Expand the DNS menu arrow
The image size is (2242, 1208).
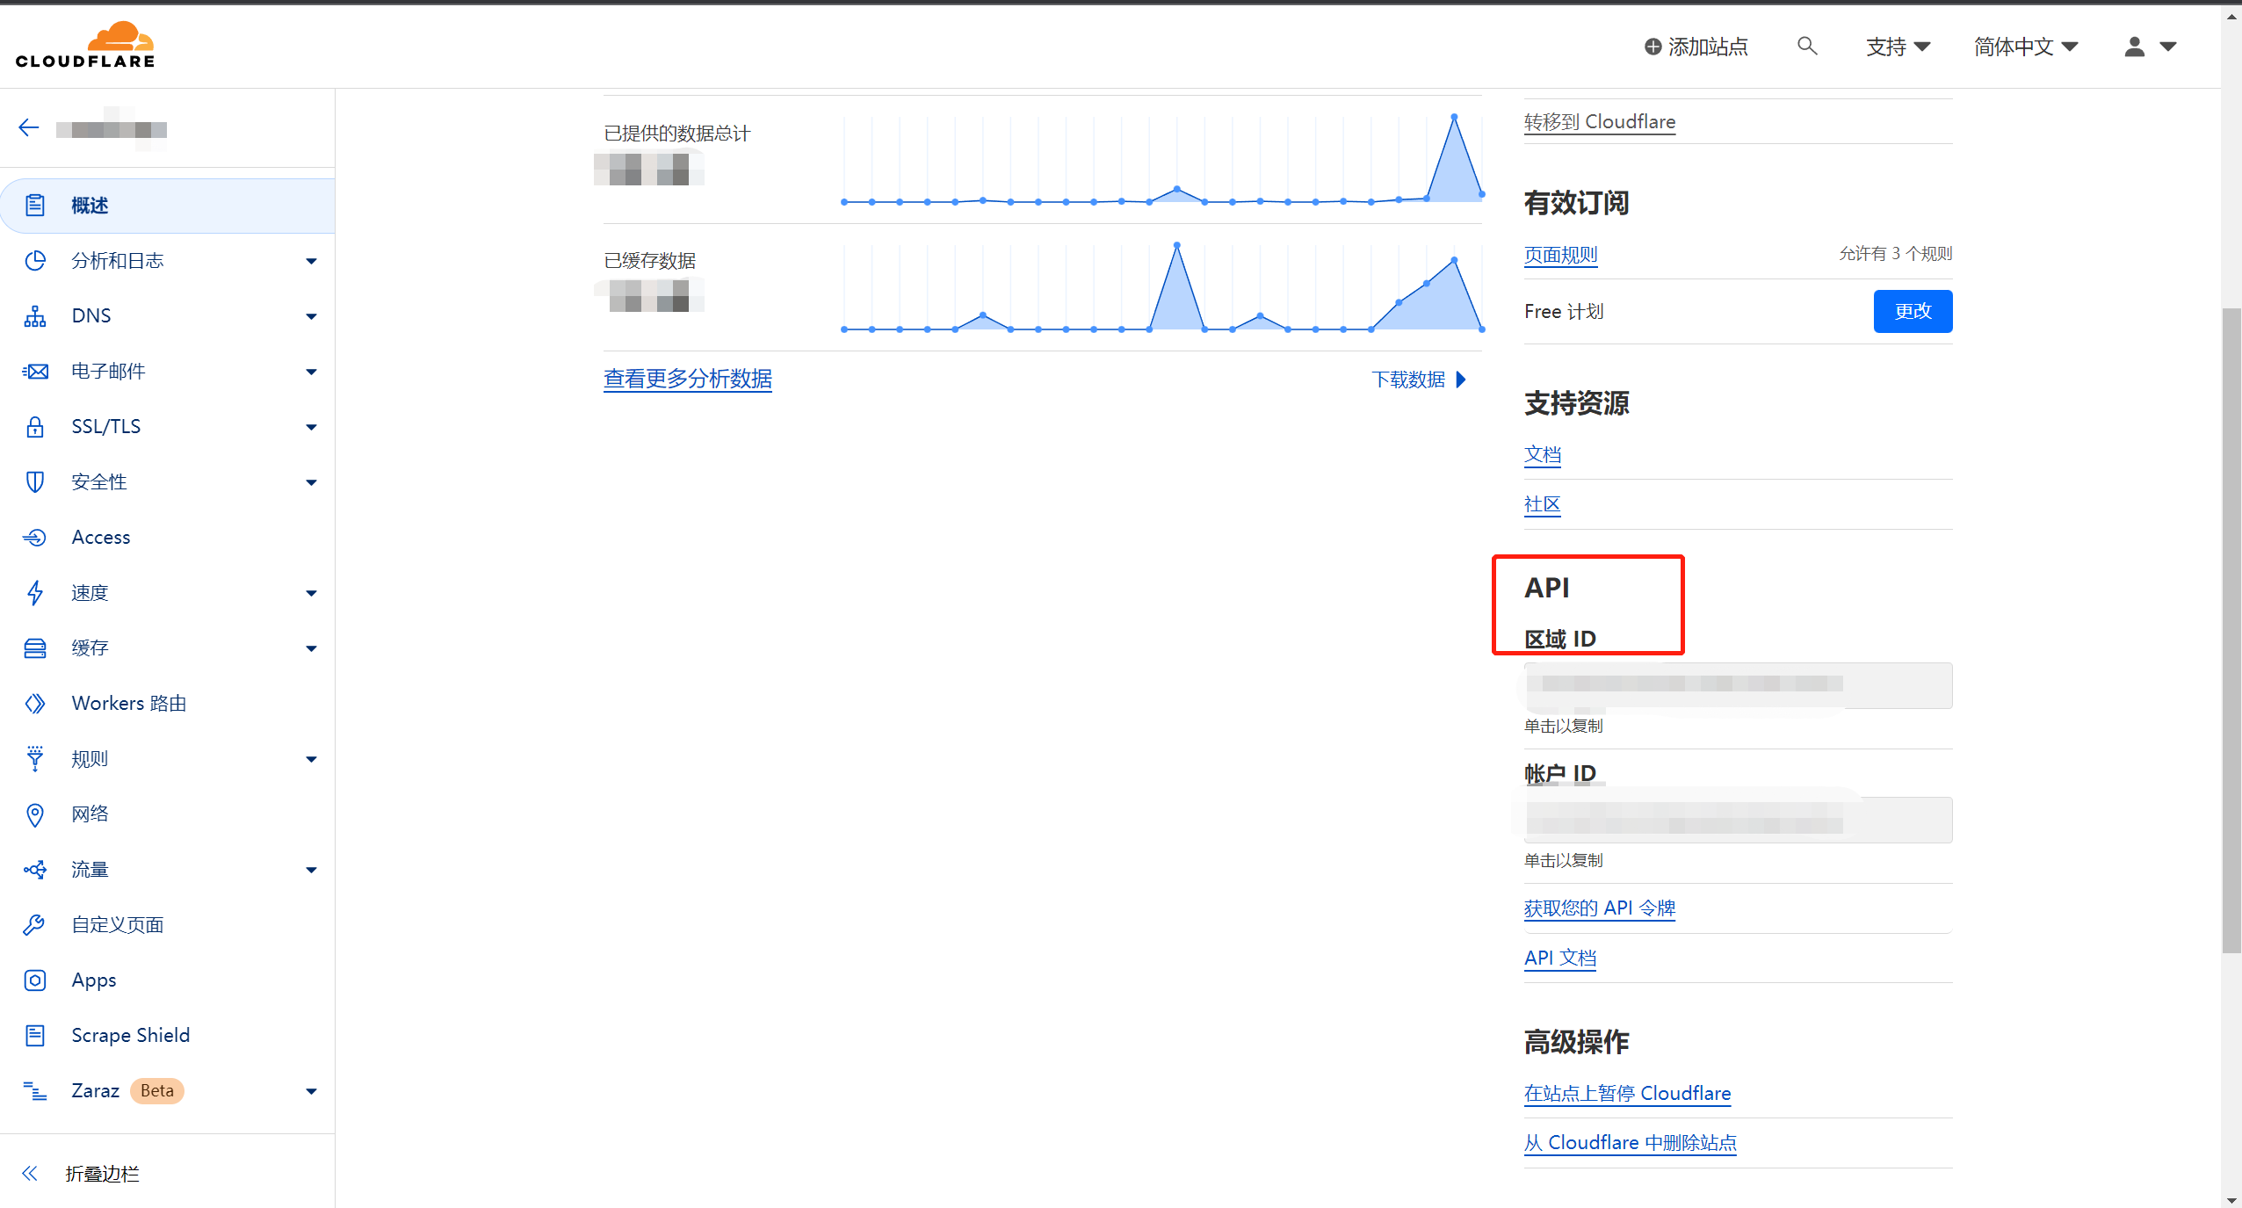(311, 316)
